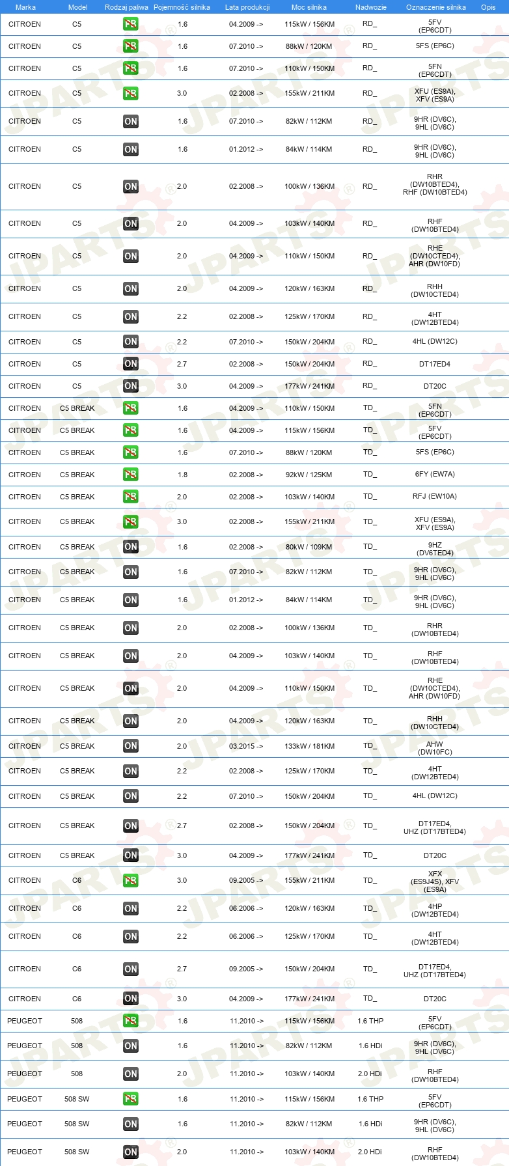Click RD_ body cell in 177kW/241KM row
509x1166 pixels.
point(370,386)
